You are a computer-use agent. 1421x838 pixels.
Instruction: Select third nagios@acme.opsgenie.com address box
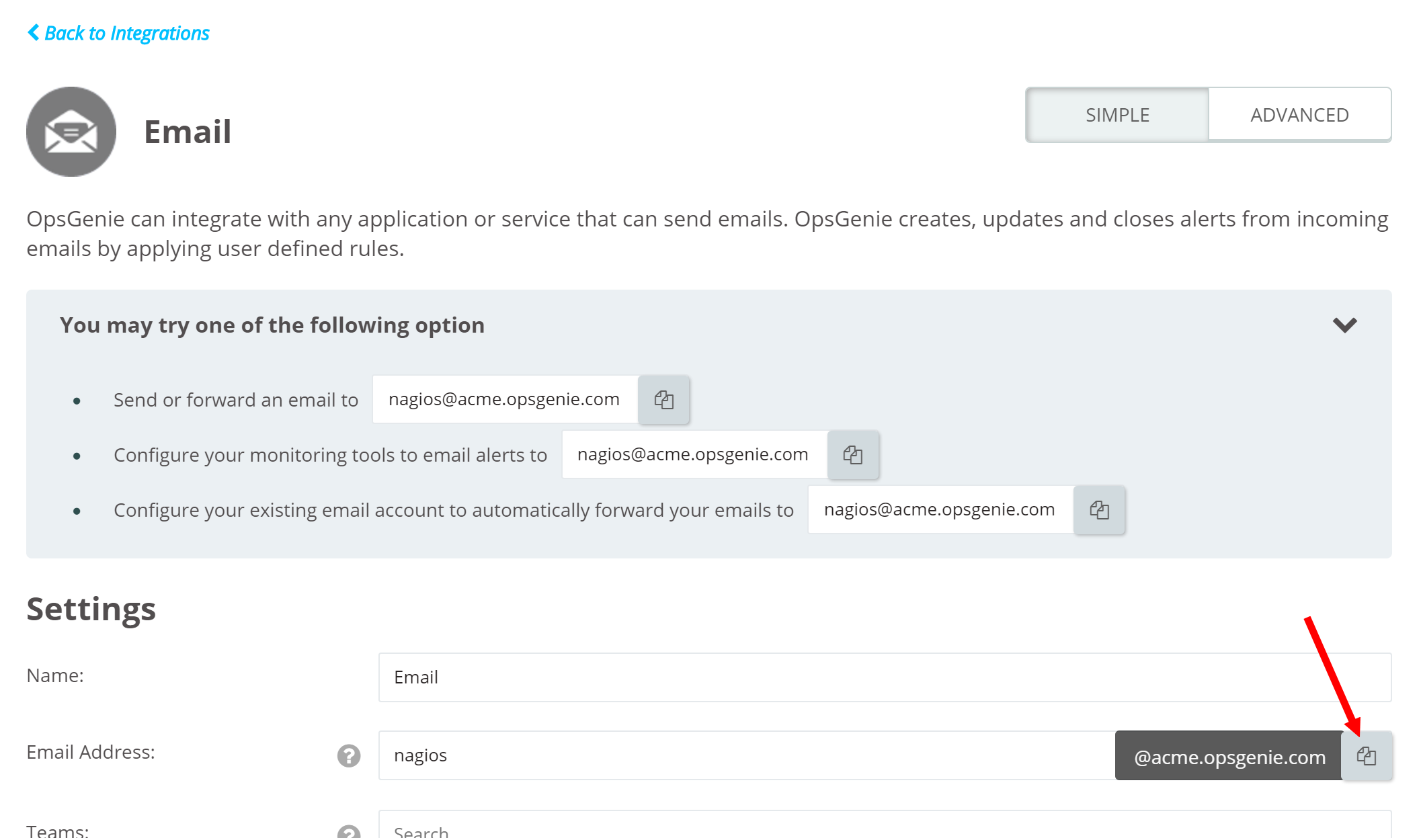939,510
